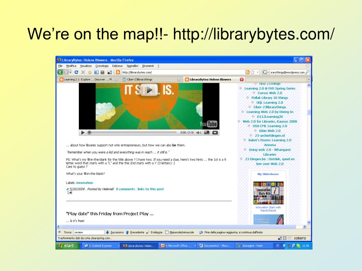
Task: Click the Forward navigation arrow
Action: coord(66,72)
